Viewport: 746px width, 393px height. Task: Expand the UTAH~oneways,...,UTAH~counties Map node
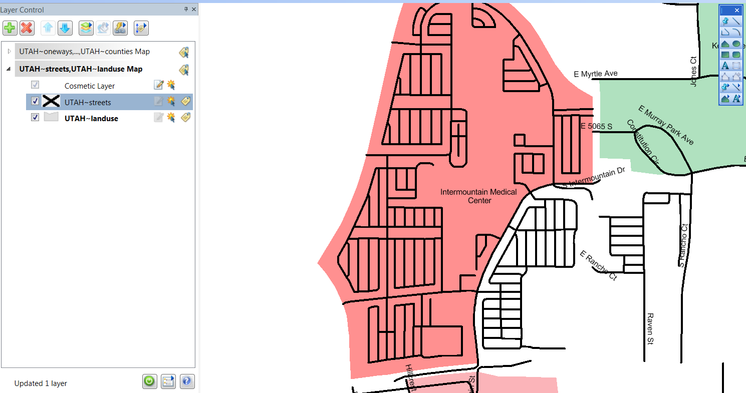point(9,51)
